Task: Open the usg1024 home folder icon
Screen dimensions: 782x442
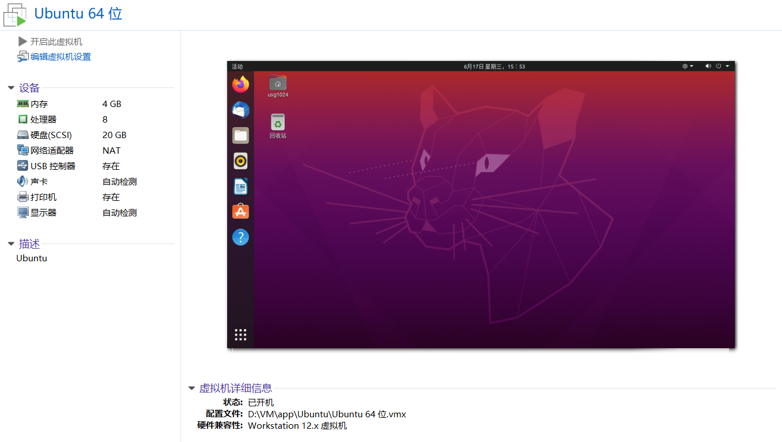Action: pos(278,84)
